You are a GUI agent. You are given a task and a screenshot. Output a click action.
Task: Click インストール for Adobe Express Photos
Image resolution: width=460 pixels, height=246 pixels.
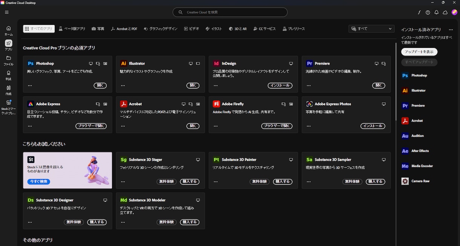pos(373,126)
